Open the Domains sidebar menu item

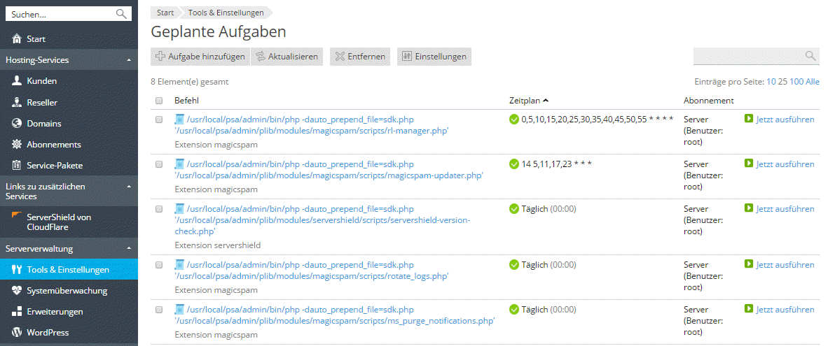(69, 123)
